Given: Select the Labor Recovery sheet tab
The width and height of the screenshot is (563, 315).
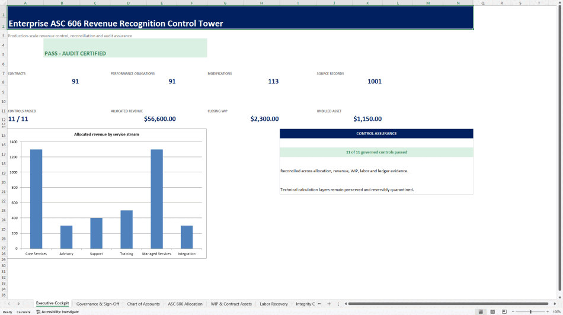Looking at the screenshot, I should click(274, 304).
